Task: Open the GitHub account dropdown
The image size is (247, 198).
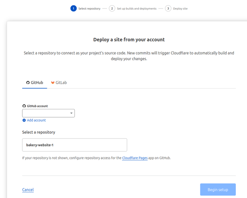Action: coord(49,113)
